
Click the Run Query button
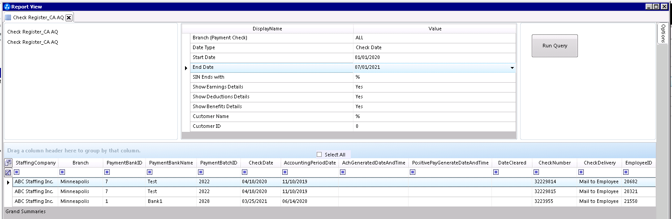pos(555,46)
